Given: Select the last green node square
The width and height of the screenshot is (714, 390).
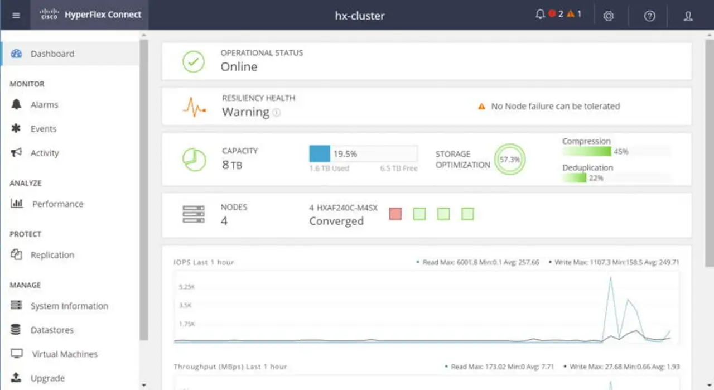Looking at the screenshot, I should point(468,214).
